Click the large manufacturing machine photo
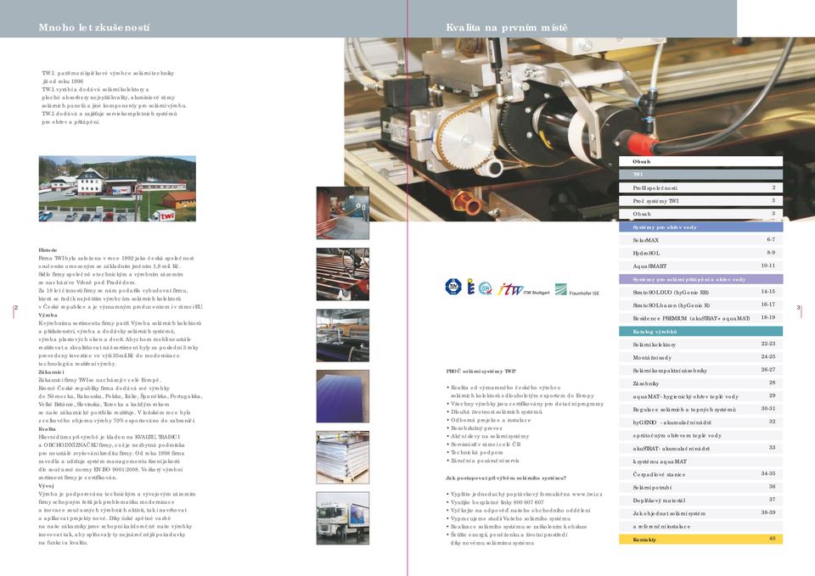 pos(580,129)
